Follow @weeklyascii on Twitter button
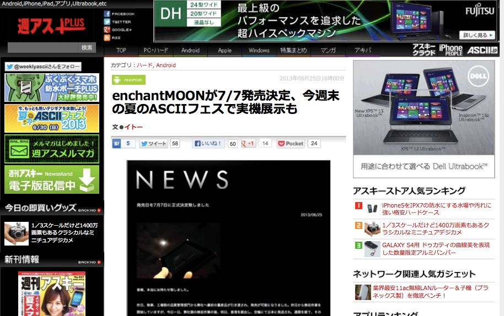This screenshot has height=316, width=504. [x=43, y=67]
